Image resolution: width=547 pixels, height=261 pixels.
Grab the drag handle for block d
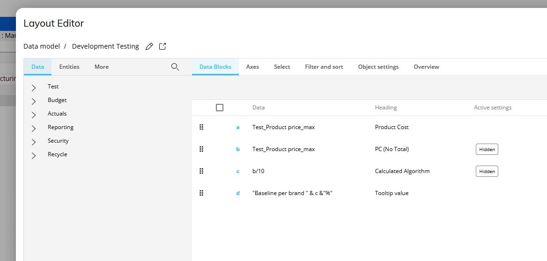click(201, 193)
